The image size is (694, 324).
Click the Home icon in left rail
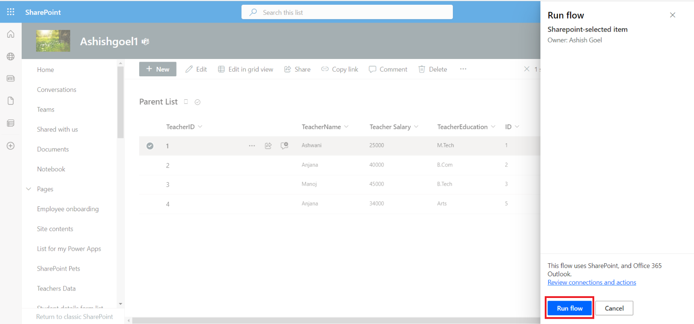click(x=11, y=34)
